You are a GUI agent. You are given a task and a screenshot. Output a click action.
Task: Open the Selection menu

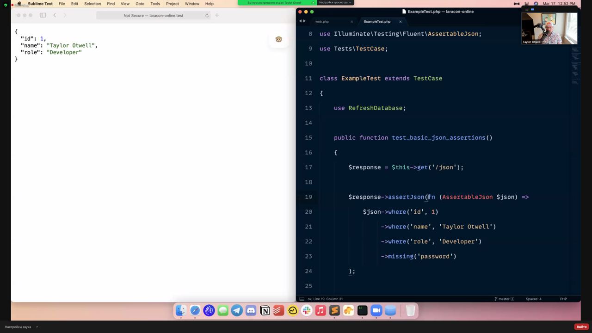[92, 4]
